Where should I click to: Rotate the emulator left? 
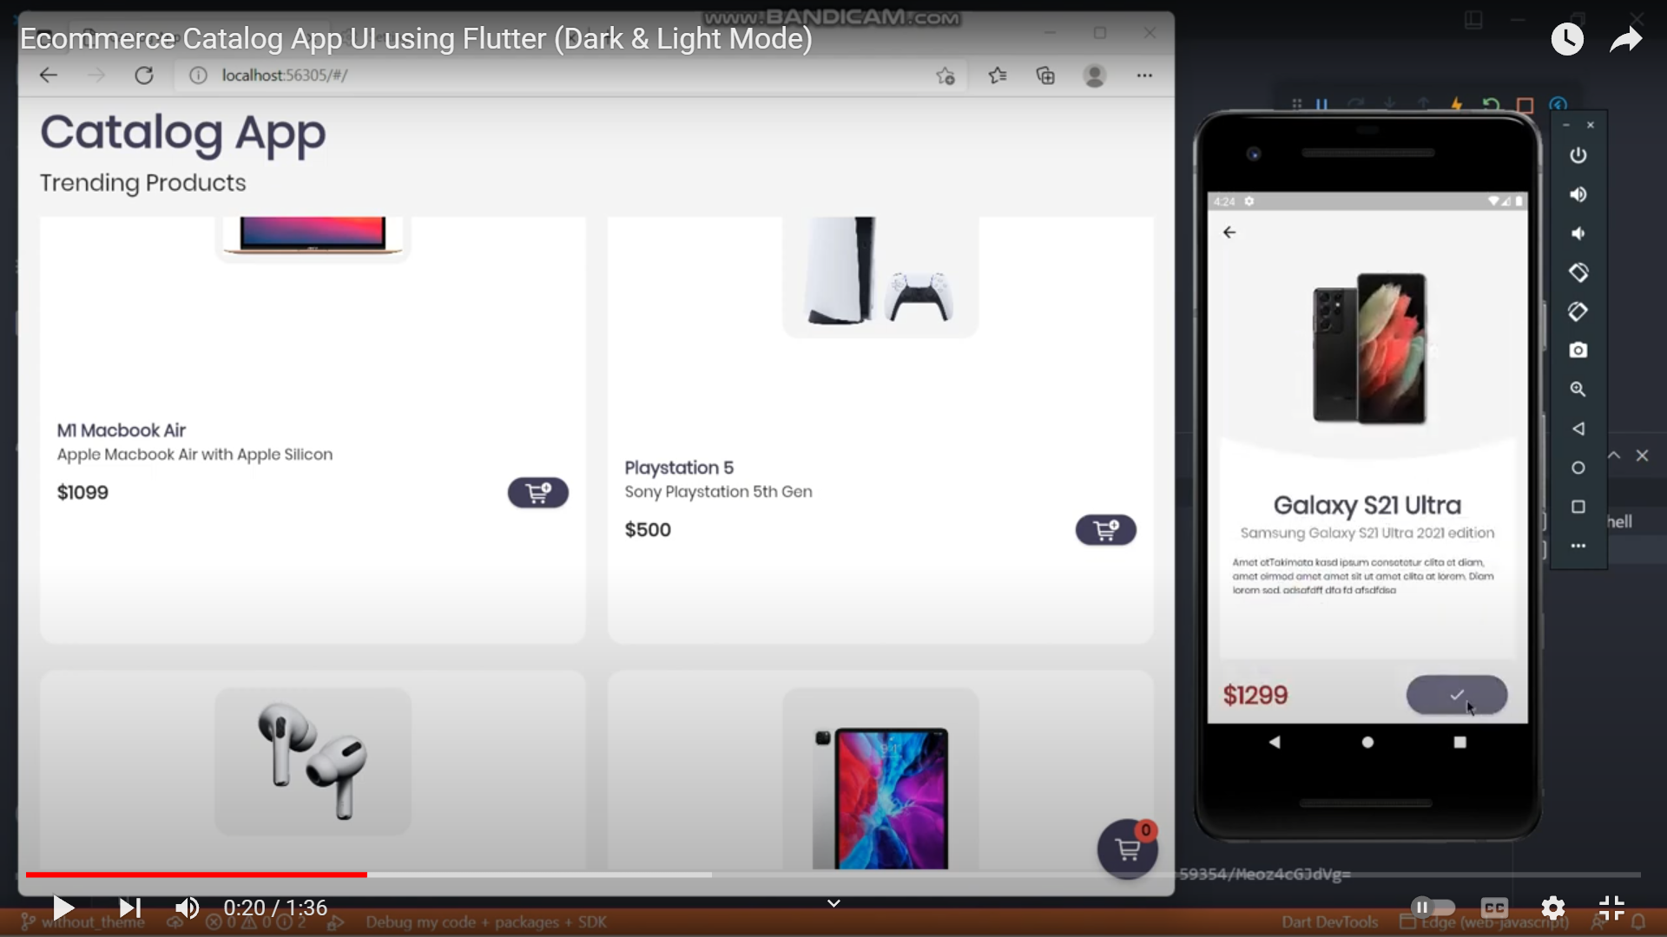pyautogui.click(x=1578, y=272)
